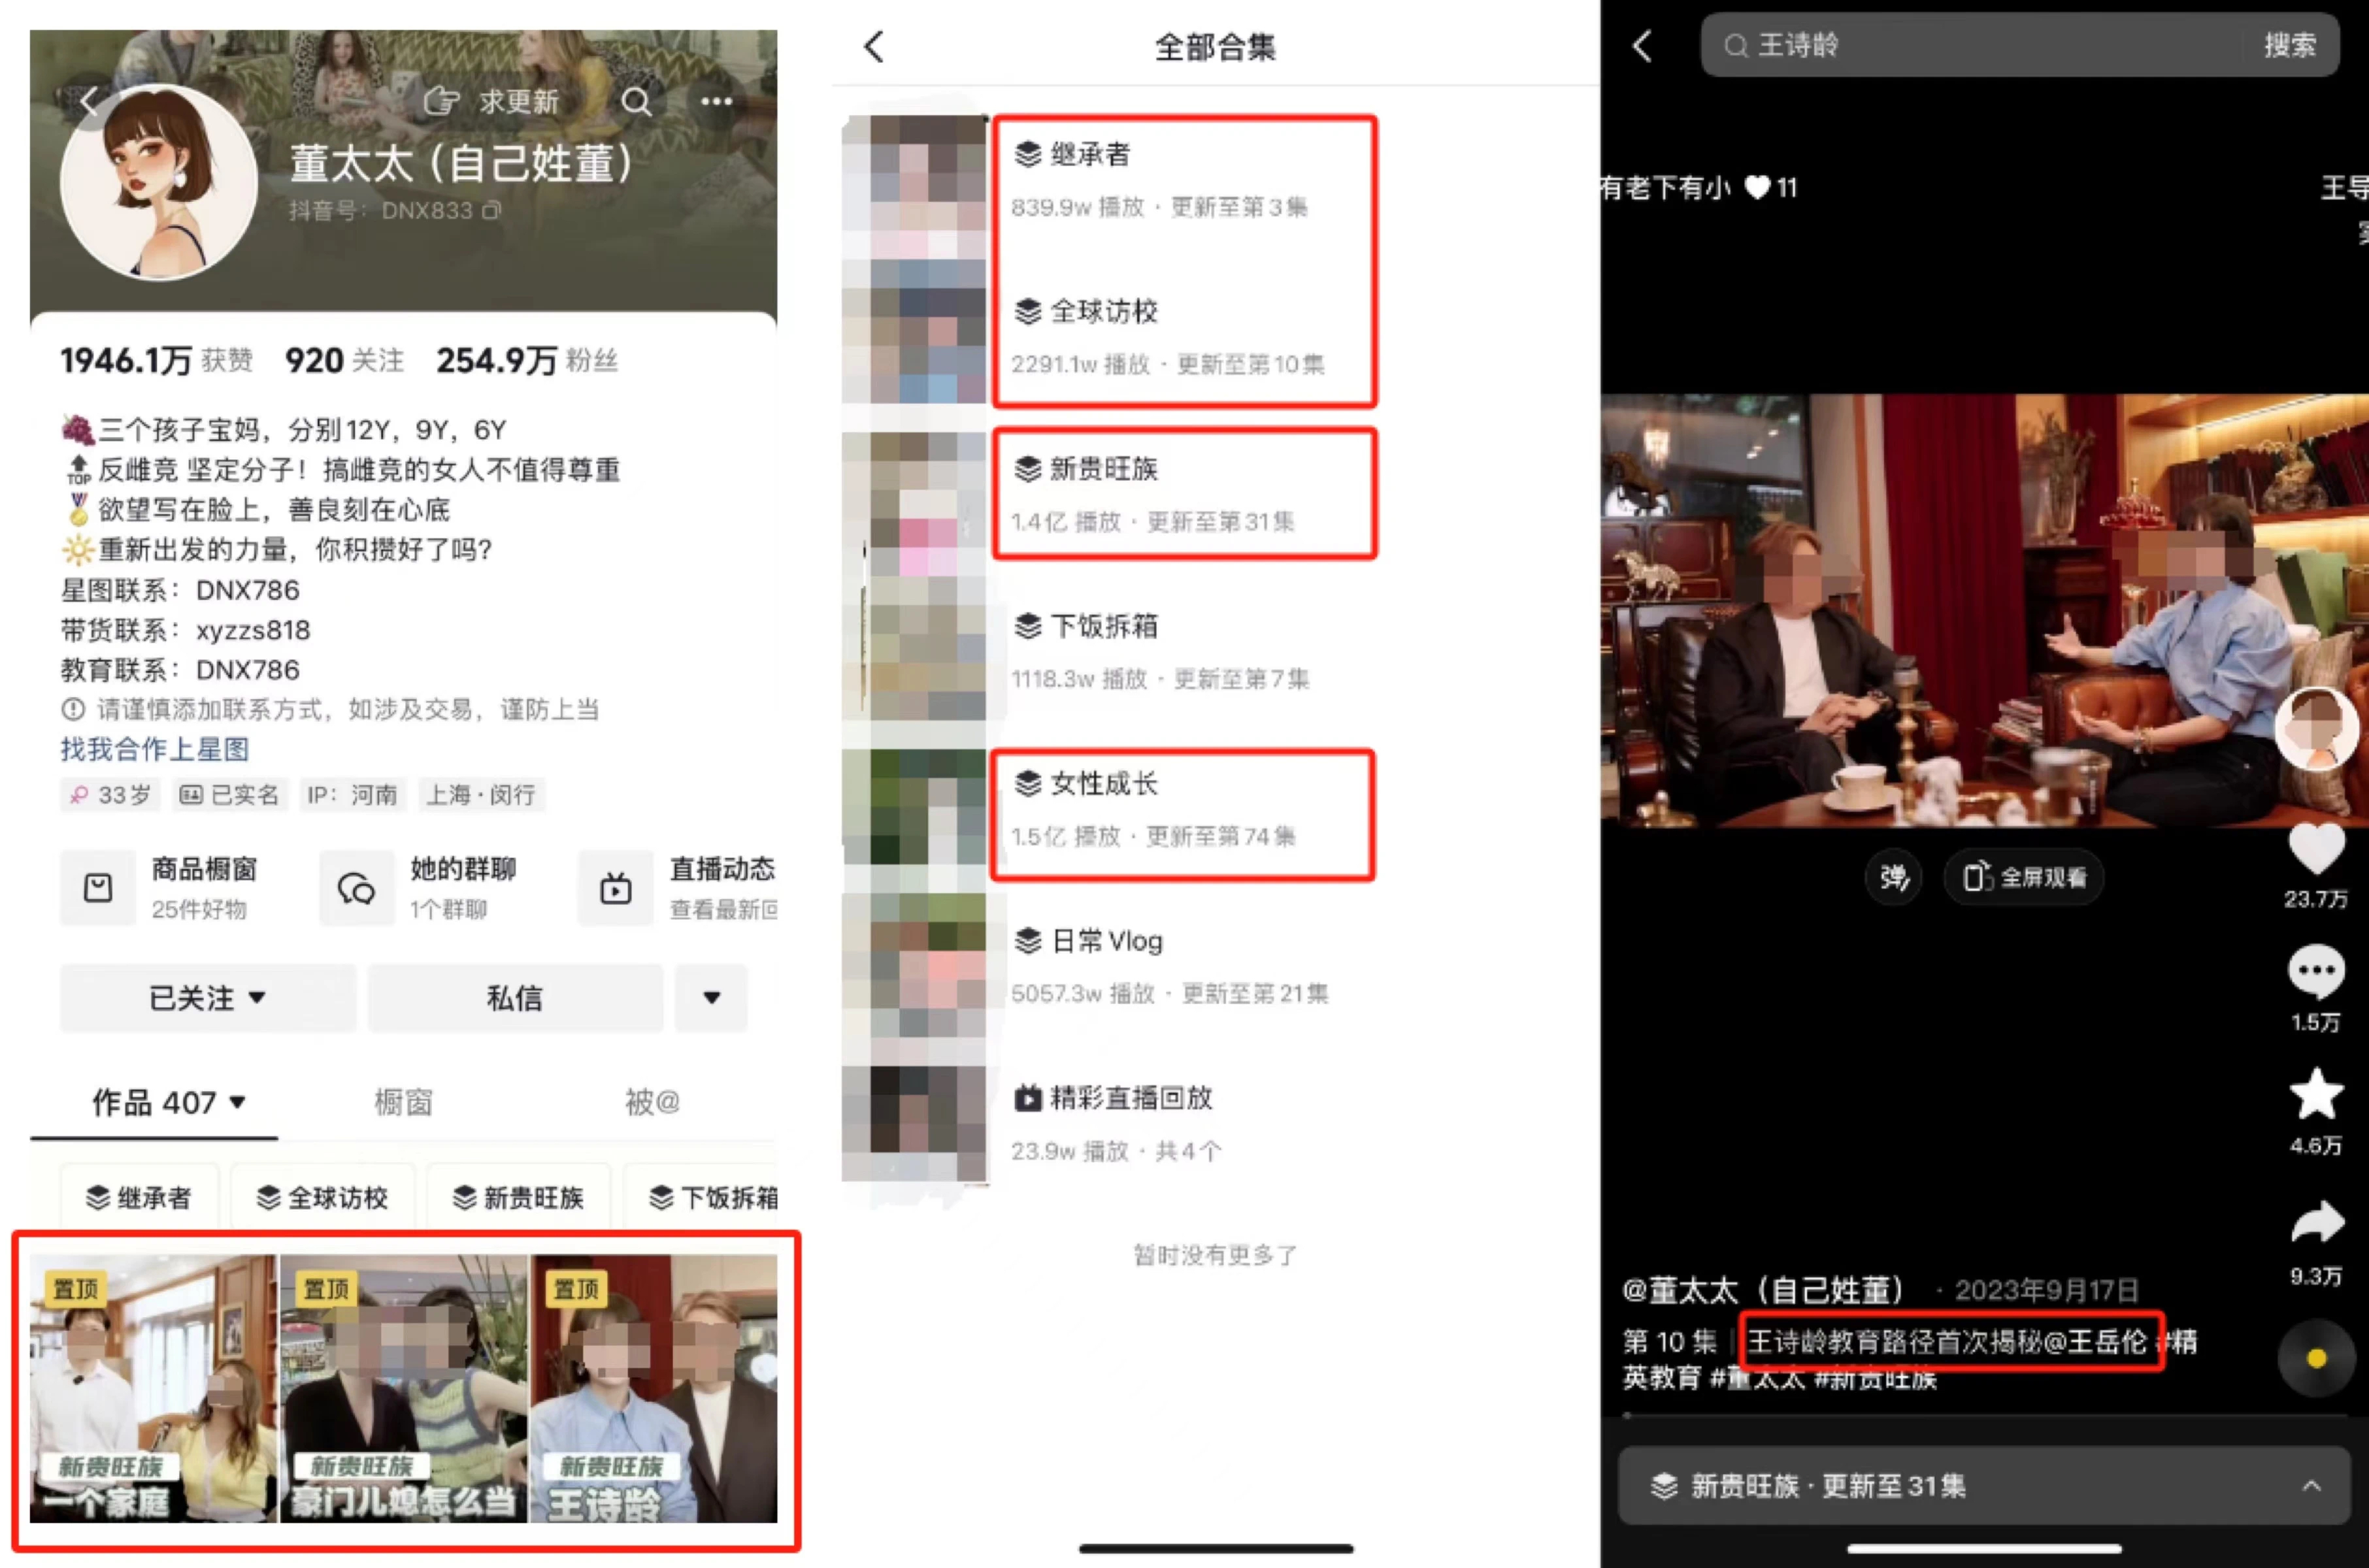This screenshot has height=1568, width=2369.
Task: Open three-dot more menu on profile
Action: (716, 101)
